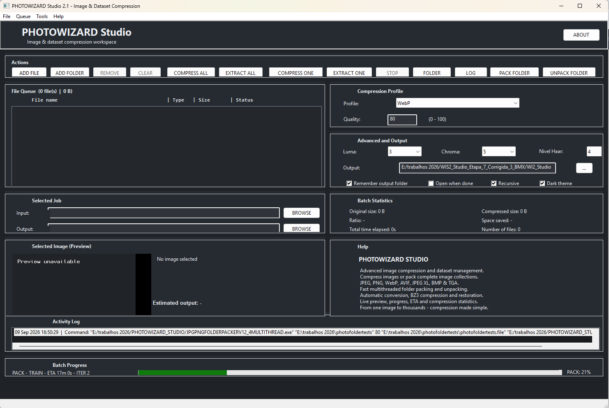This screenshot has width=609, height=408.
Task: Open the ABOUT dialog
Action: tap(581, 35)
